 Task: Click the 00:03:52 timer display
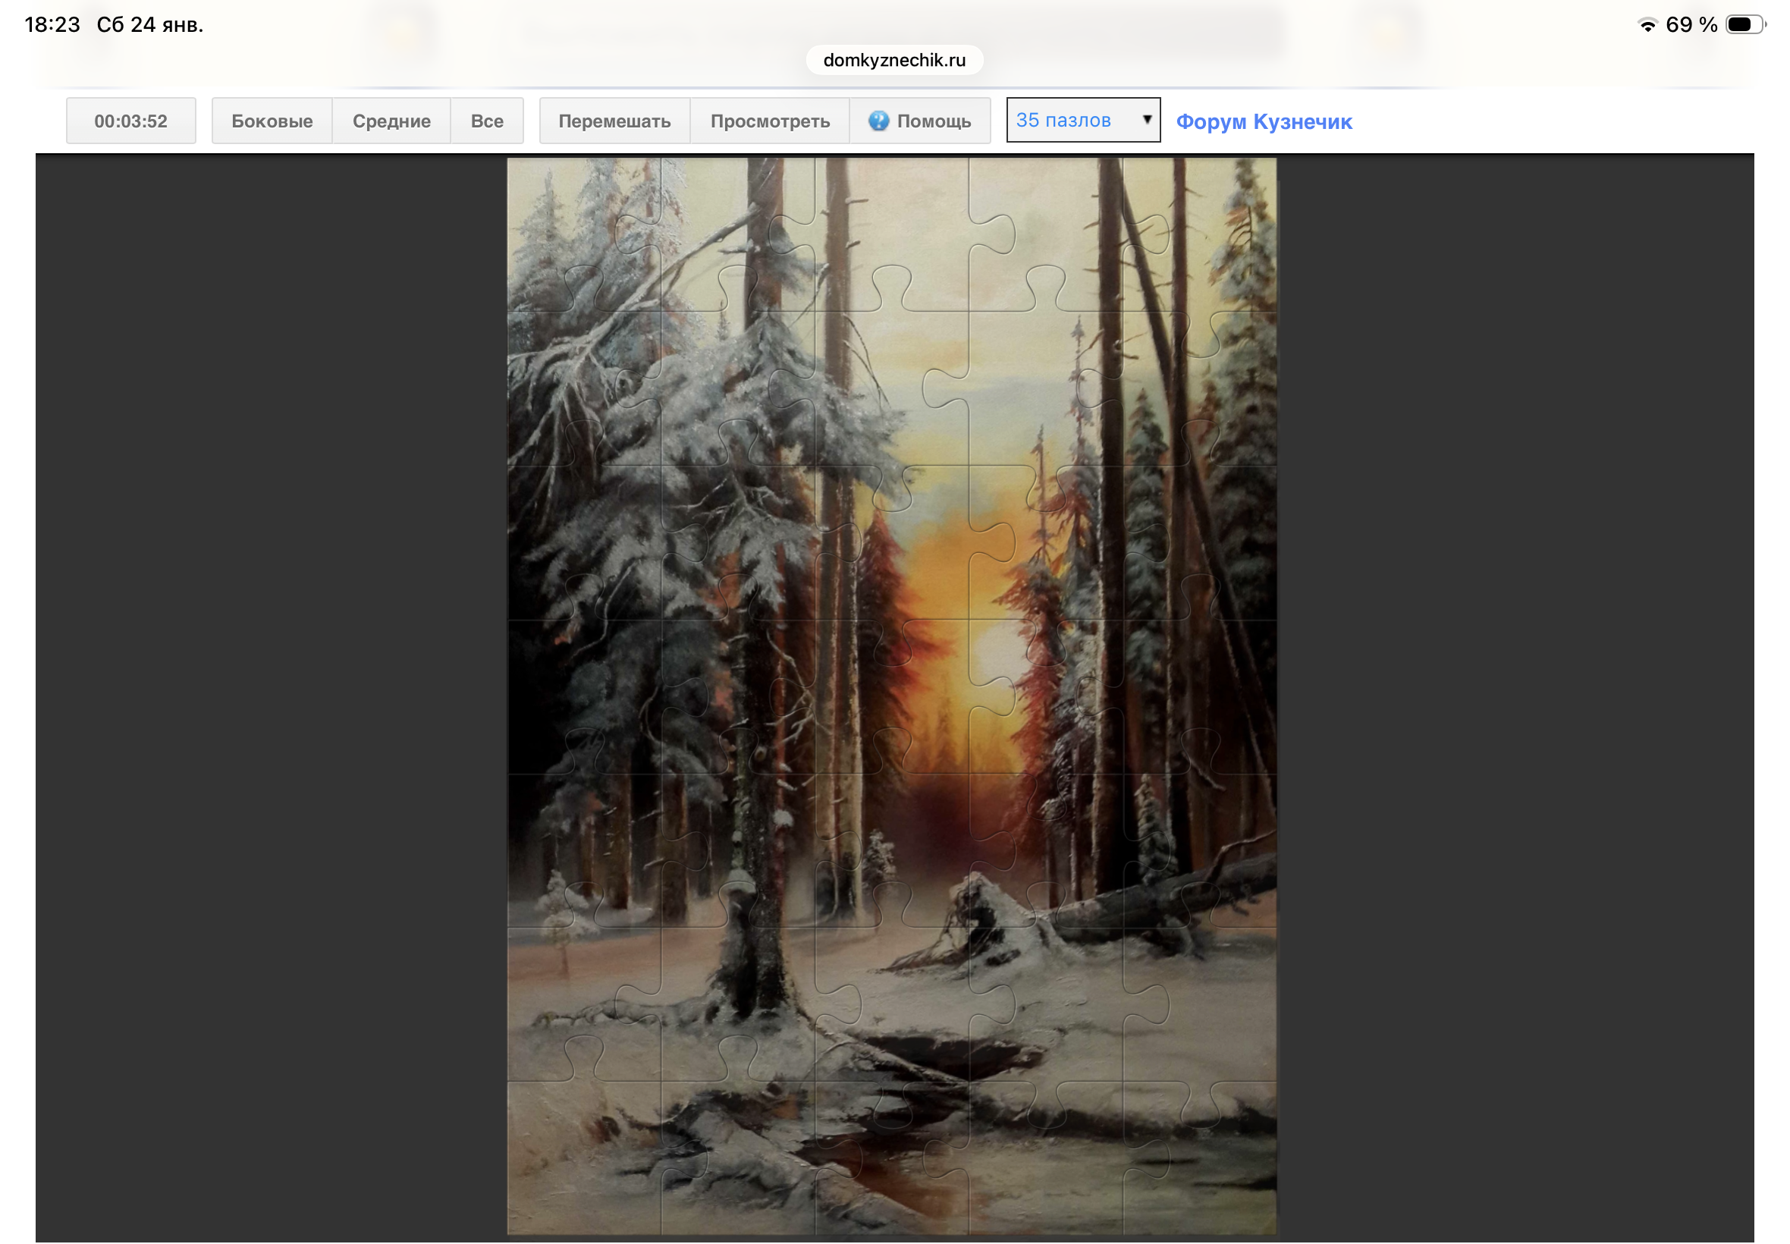point(131,121)
